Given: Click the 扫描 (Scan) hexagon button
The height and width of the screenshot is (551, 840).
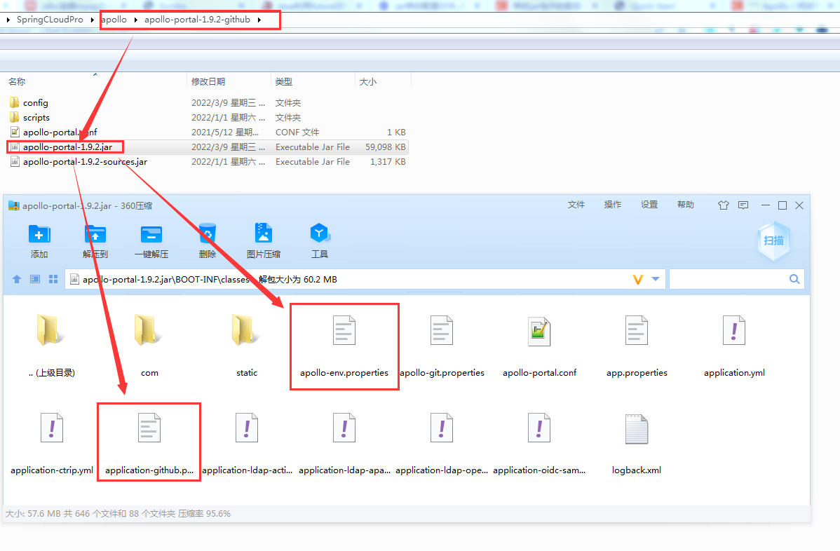Looking at the screenshot, I should pos(773,241).
